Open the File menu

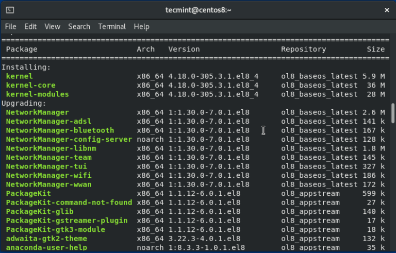tap(11, 26)
